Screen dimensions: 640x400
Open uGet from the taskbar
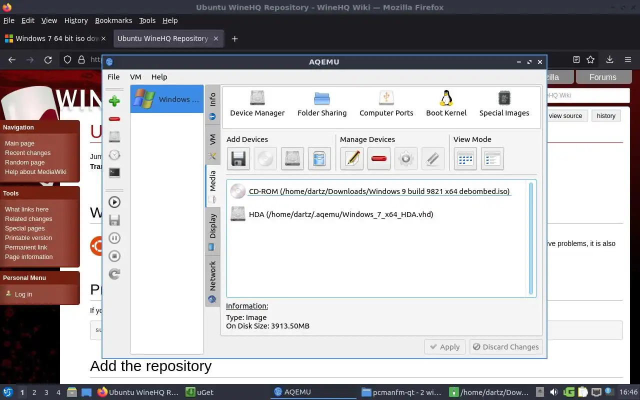click(x=200, y=392)
